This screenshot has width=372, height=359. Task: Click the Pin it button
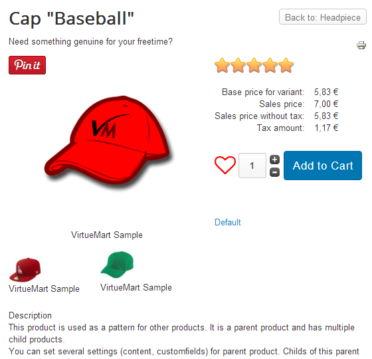pyautogui.click(x=27, y=65)
